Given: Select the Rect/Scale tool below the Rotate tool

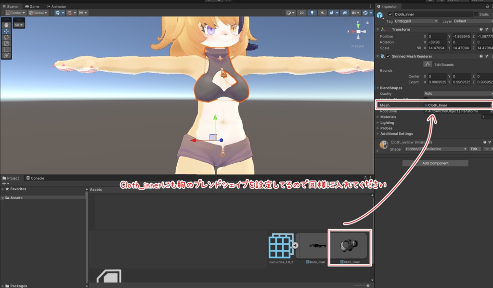Looking at the screenshot, I should (6, 43).
